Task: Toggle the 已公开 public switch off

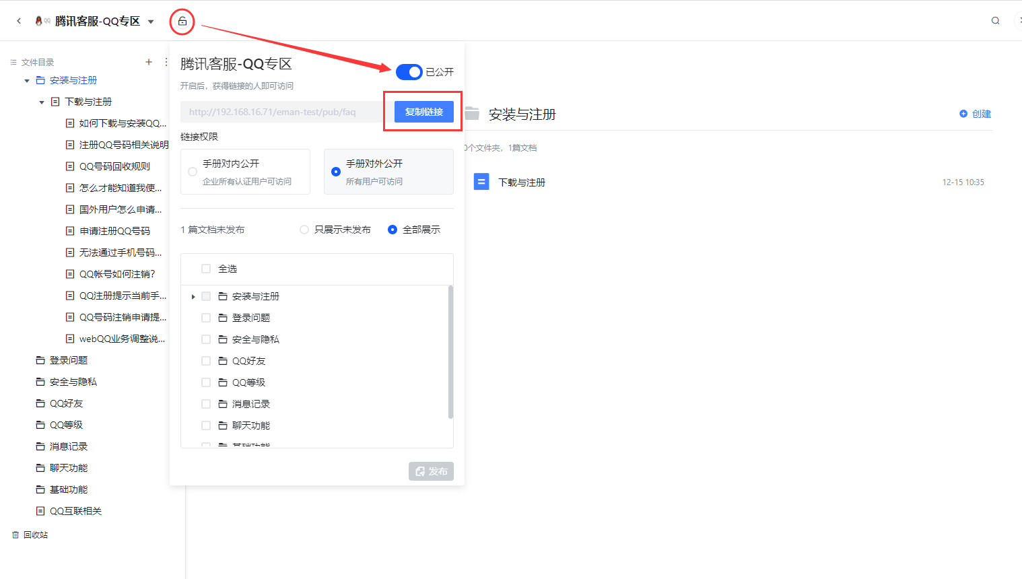Action: (x=409, y=72)
